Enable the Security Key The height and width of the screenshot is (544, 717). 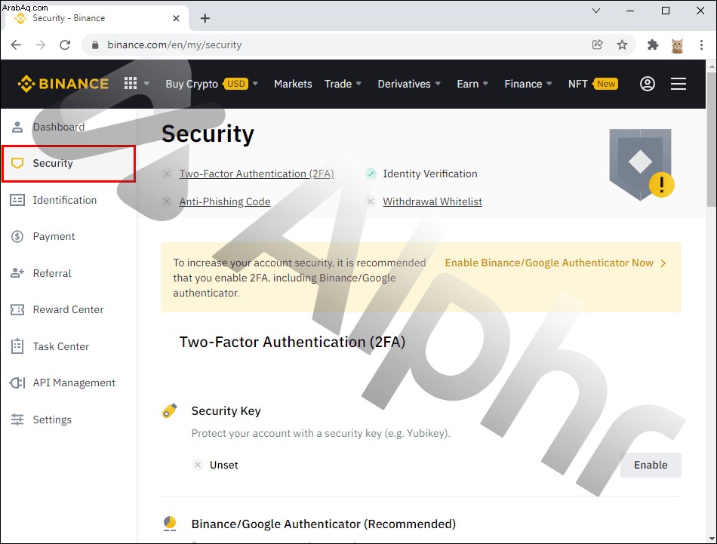point(651,465)
